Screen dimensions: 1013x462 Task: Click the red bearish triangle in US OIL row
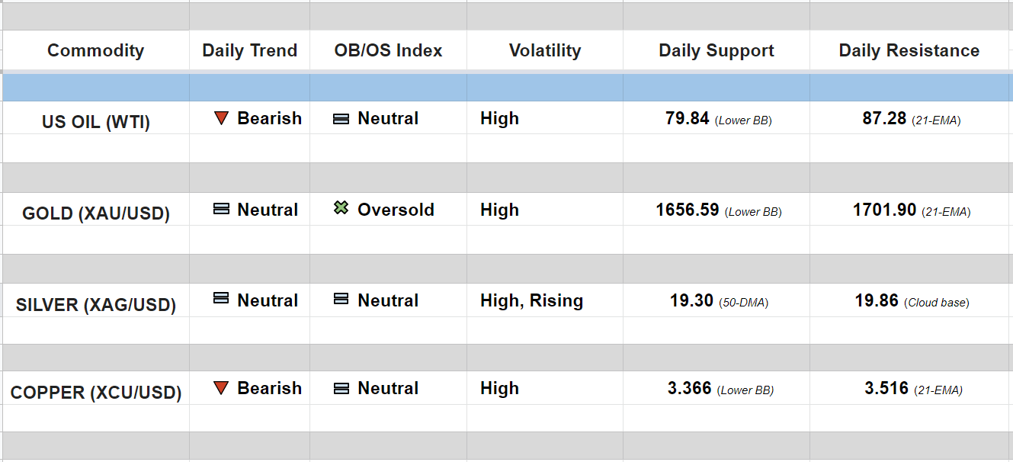point(221,118)
